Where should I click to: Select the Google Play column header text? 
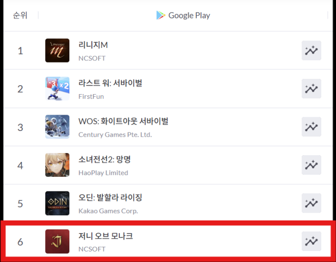pos(189,15)
